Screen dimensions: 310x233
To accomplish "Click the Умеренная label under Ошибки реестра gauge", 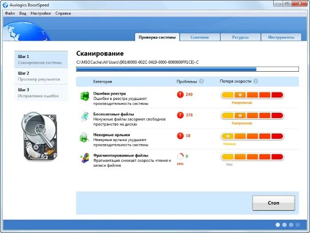I will click(x=242, y=103).
